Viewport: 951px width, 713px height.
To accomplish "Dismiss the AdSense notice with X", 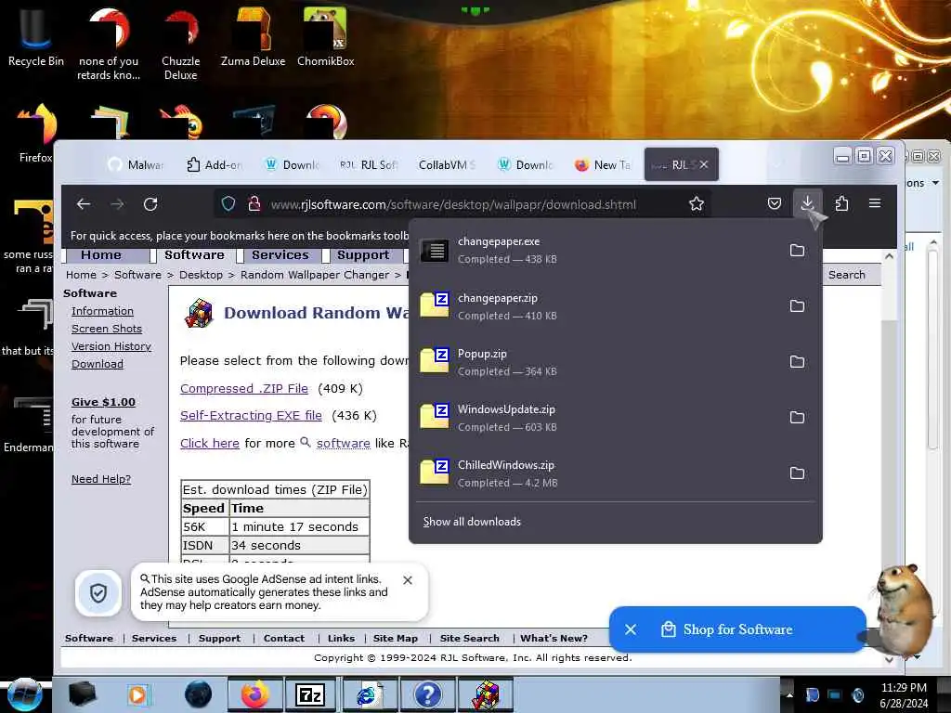I will [x=408, y=580].
